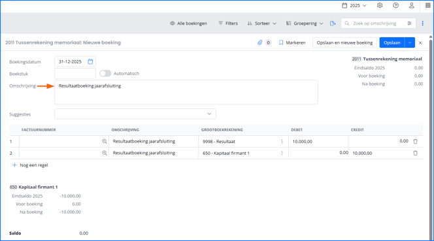The width and height of the screenshot is (434, 241).
Task: Open the Groepering menu
Action: [x=305, y=24]
